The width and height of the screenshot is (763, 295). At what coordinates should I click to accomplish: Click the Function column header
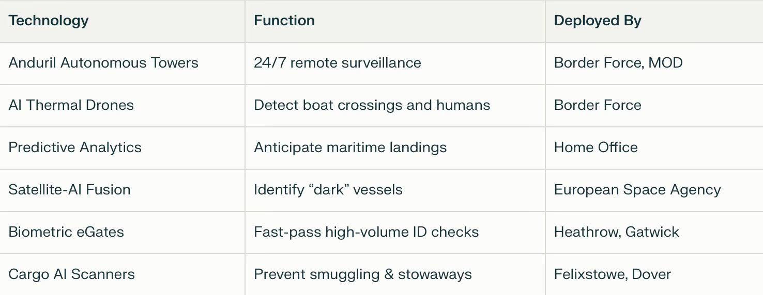(395, 21)
